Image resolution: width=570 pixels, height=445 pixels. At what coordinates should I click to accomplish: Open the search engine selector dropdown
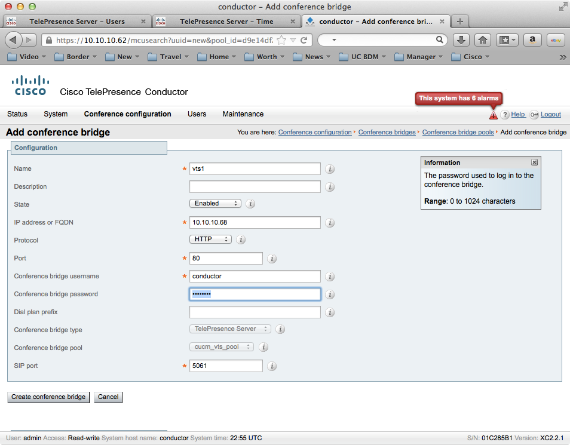[334, 40]
